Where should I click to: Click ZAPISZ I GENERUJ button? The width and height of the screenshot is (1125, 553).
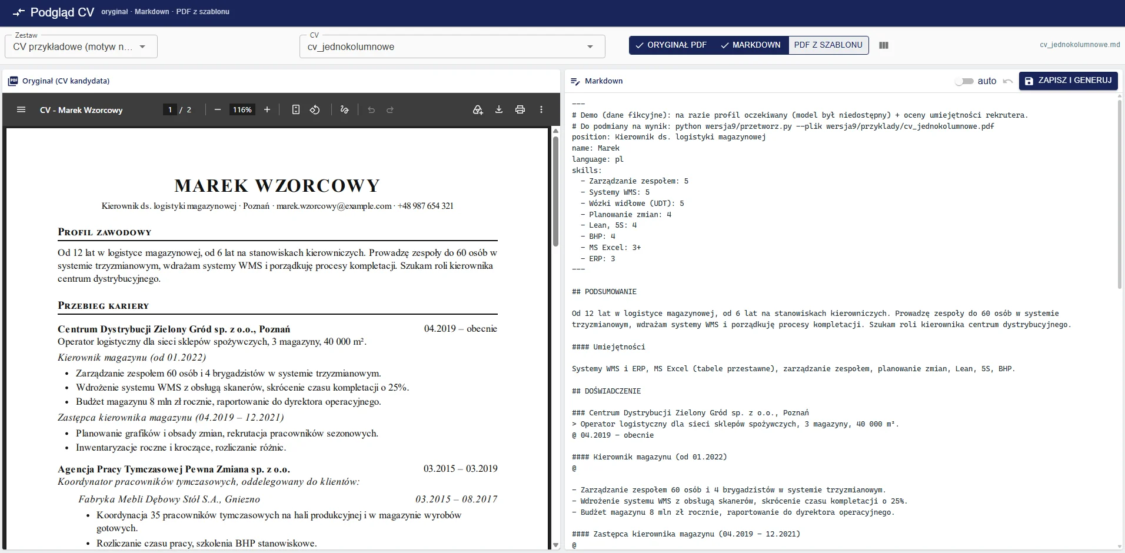[x=1069, y=81]
